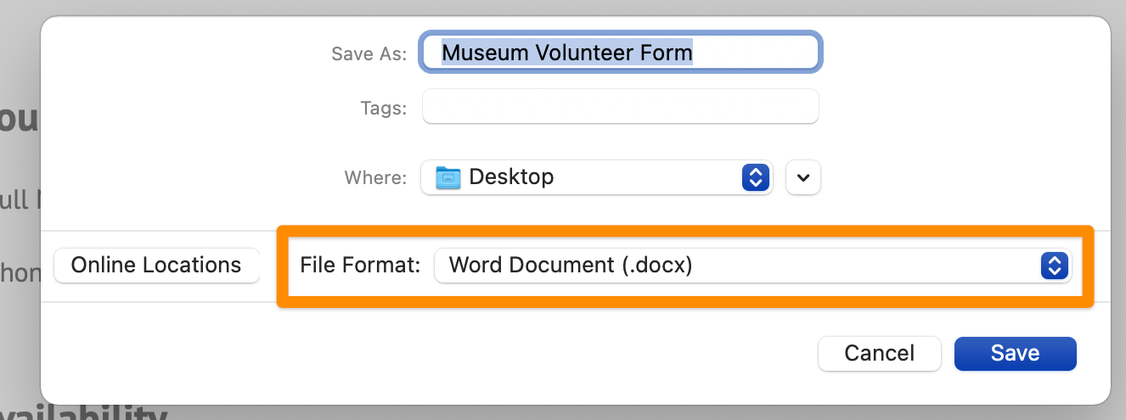Click the 'Save As:' label
1126x420 pixels.
coord(369,54)
